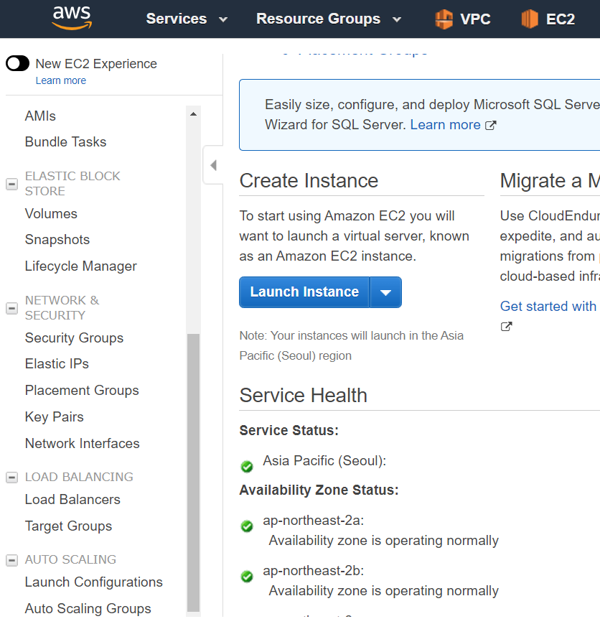This screenshot has height=624, width=600.
Task: Open Key Pairs
Action: [54, 416]
